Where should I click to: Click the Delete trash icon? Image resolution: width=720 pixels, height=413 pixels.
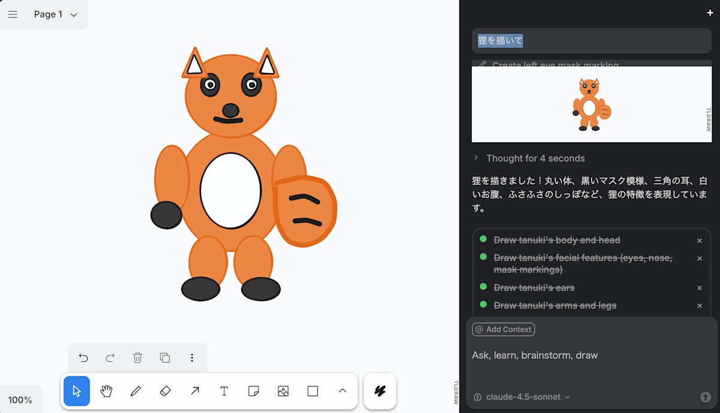(x=137, y=358)
